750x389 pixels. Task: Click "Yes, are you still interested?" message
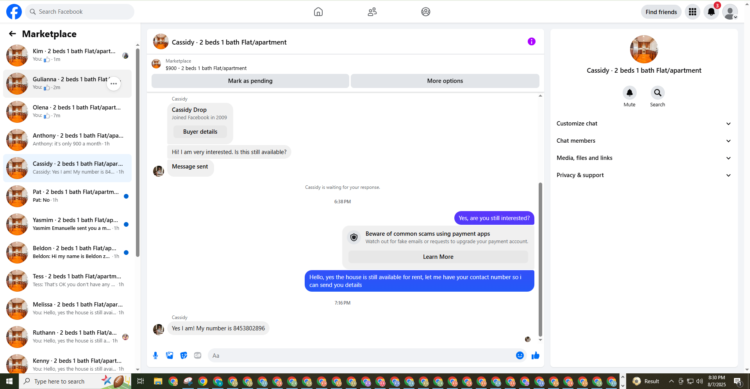click(x=494, y=218)
